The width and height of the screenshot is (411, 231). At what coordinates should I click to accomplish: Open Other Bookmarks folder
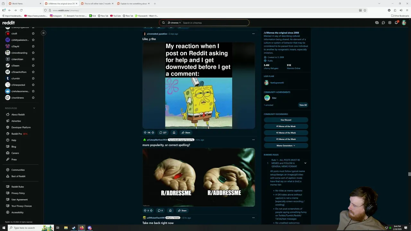(400, 16)
